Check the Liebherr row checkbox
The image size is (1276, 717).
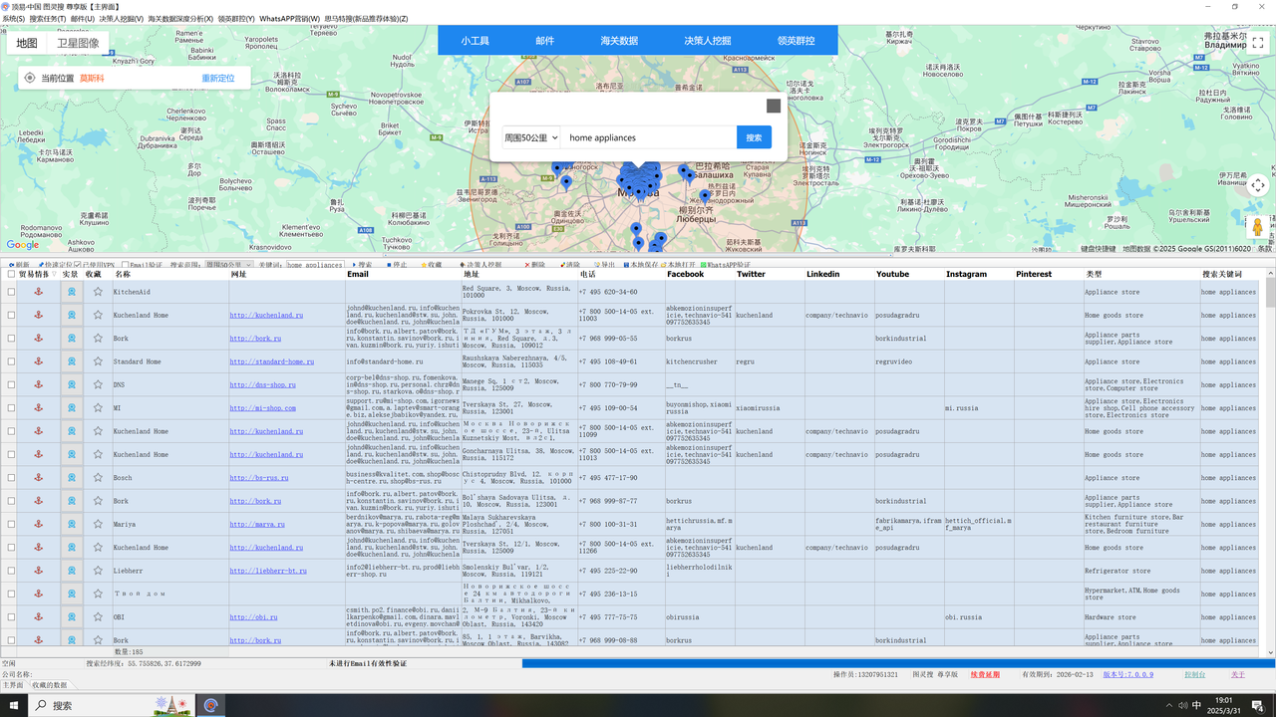tap(11, 571)
